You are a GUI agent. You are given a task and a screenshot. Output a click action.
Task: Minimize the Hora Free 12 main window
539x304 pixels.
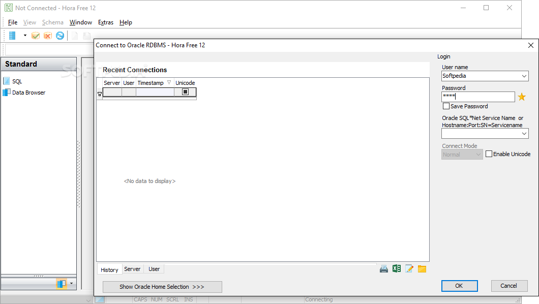coord(463,8)
